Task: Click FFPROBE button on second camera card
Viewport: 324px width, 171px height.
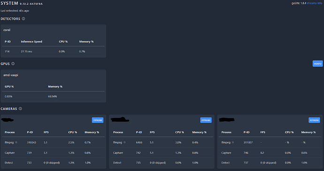Action: 206,120
